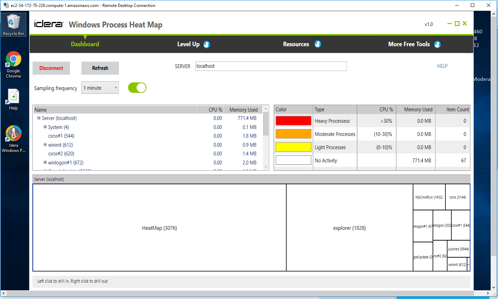Click the globe icon beside More Free Tools
Image resolution: width=498 pixels, height=299 pixels.
pyautogui.click(x=438, y=45)
